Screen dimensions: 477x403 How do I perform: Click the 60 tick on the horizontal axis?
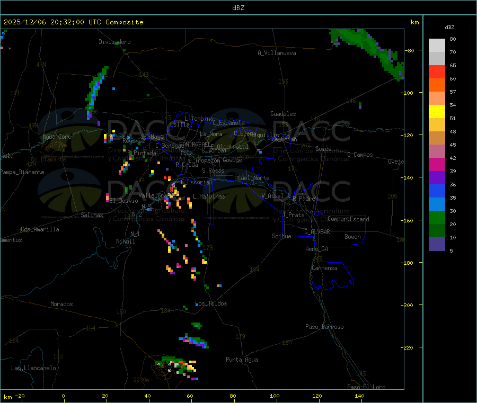[x=190, y=396]
